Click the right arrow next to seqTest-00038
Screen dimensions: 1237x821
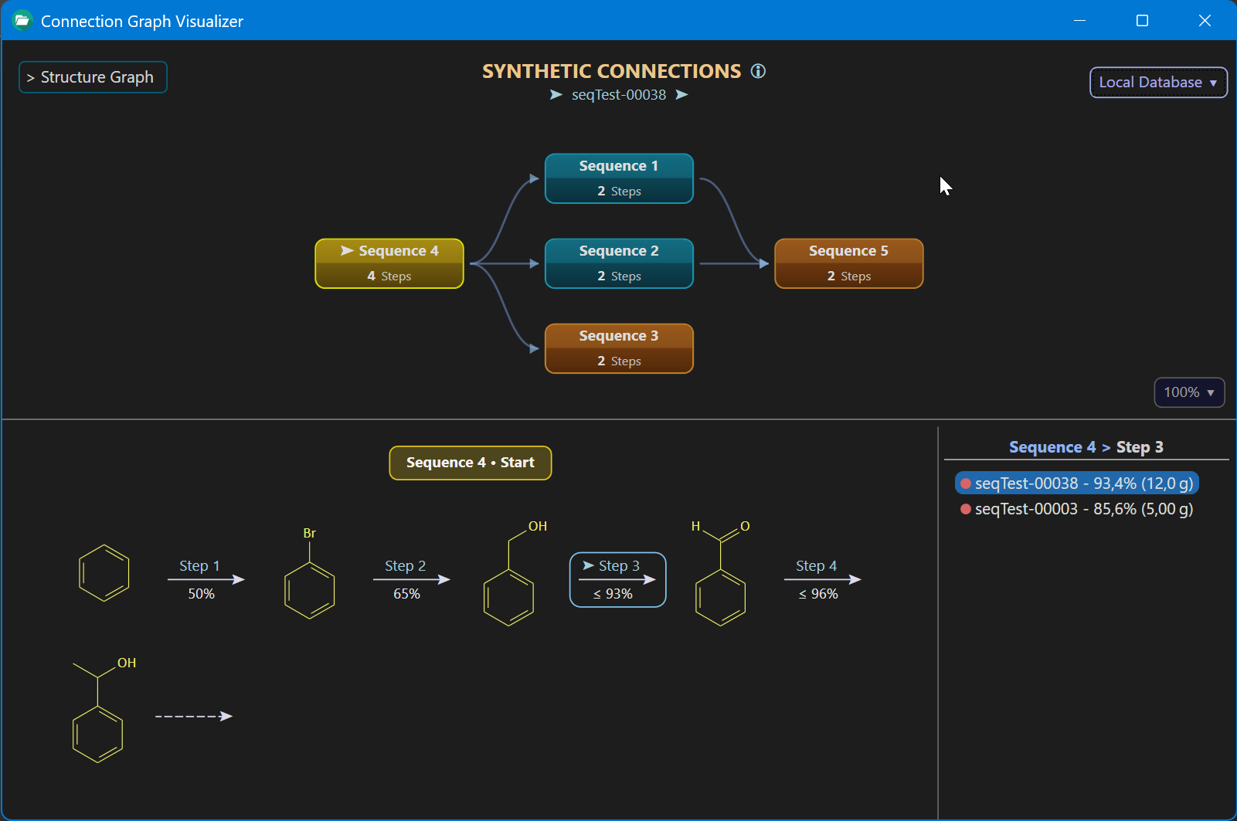(681, 95)
